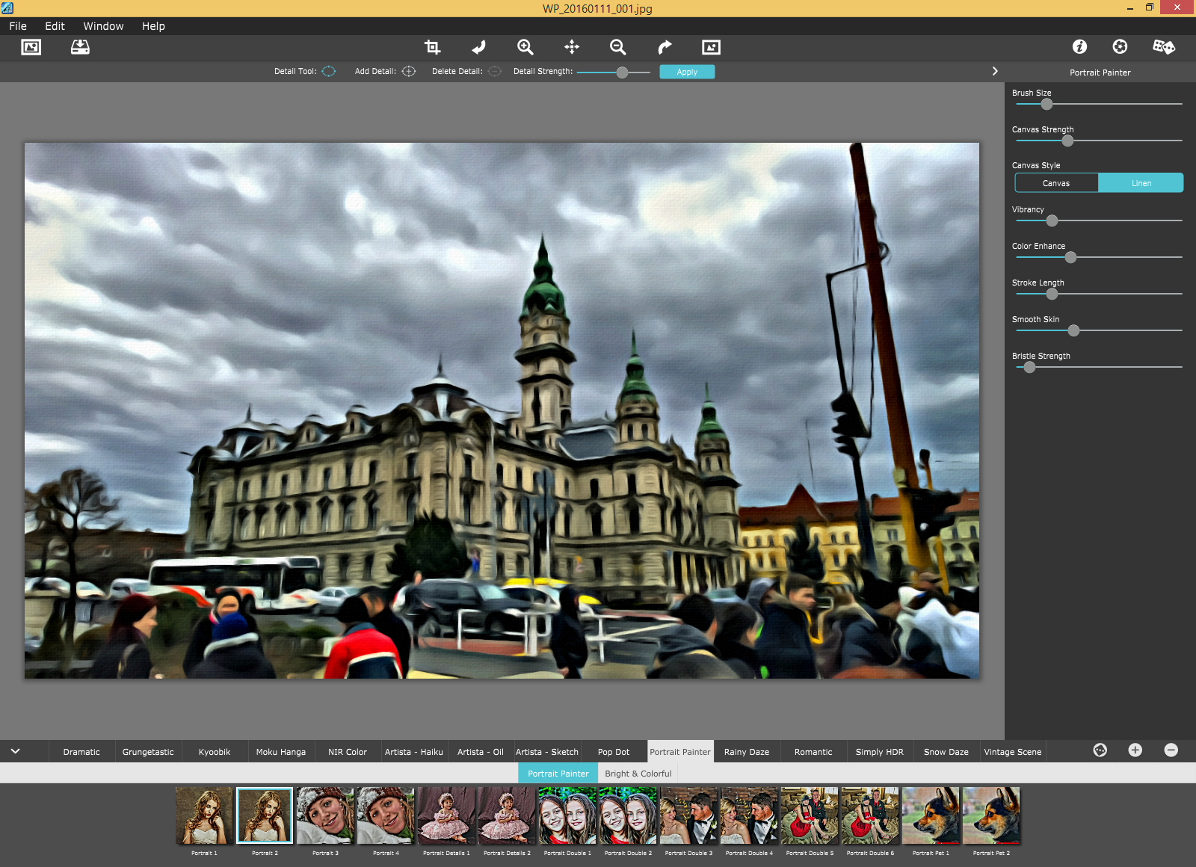Click the Brush Size slider
Viewport: 1196px width, 867px height.
tap(1099, 104)
